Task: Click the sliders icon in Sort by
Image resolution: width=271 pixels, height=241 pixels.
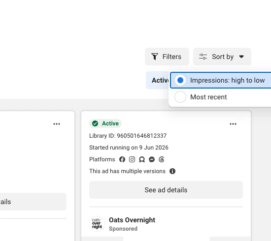Action: (203, 57)
